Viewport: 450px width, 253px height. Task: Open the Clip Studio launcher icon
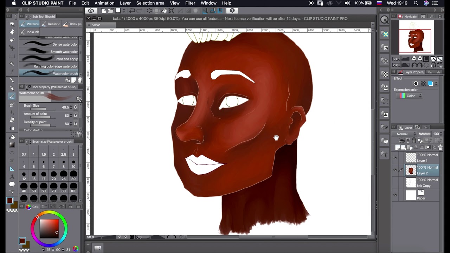(x=91, y=11)
